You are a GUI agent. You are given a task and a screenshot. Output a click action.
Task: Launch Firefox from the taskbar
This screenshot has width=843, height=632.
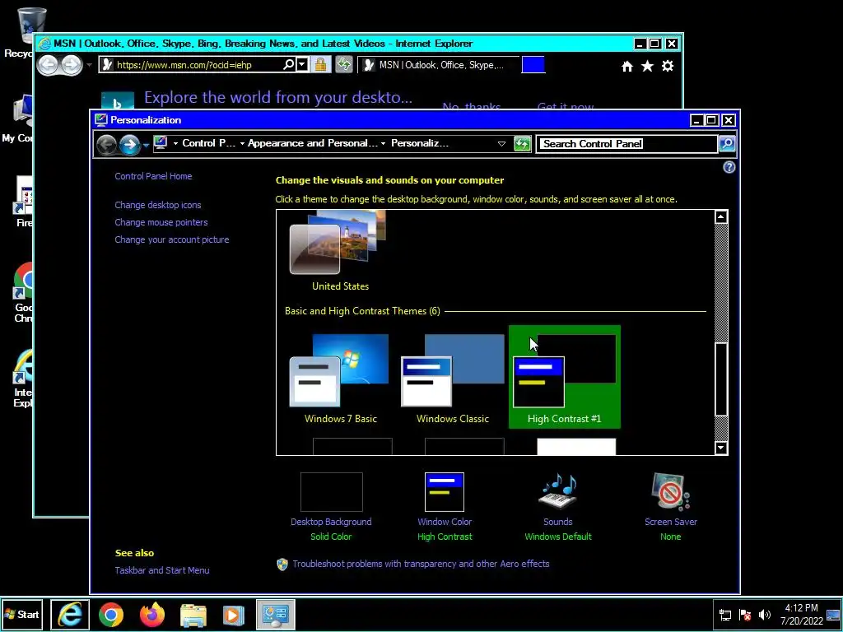tap(152, 614)
